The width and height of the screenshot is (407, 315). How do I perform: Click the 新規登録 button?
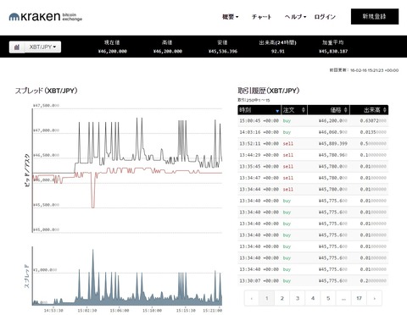coord(375,17)
